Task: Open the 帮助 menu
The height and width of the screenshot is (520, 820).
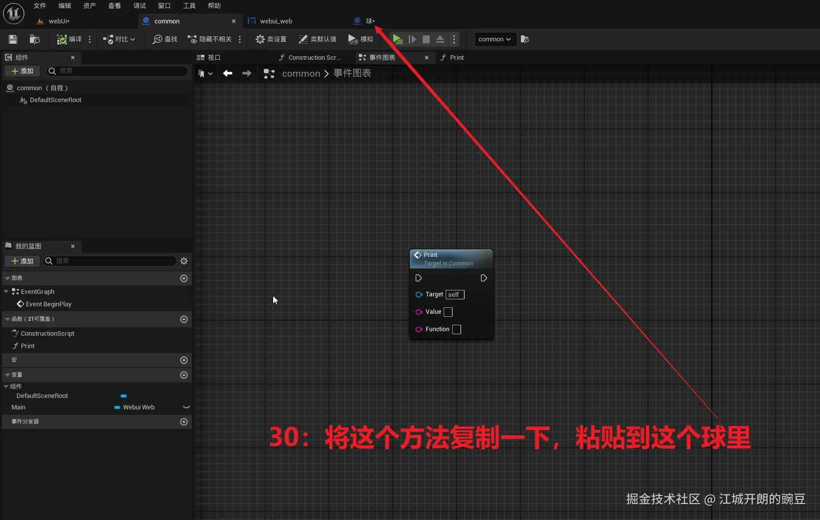Action: 214,6
